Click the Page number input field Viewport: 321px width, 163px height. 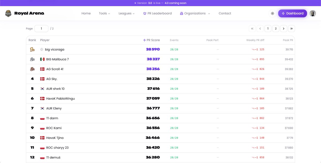pos(41,29)
